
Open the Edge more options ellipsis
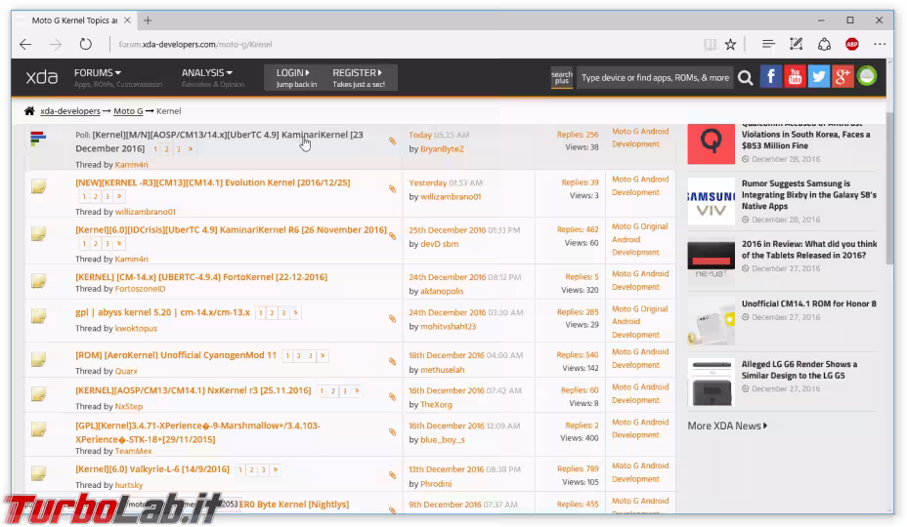[880, 44]
